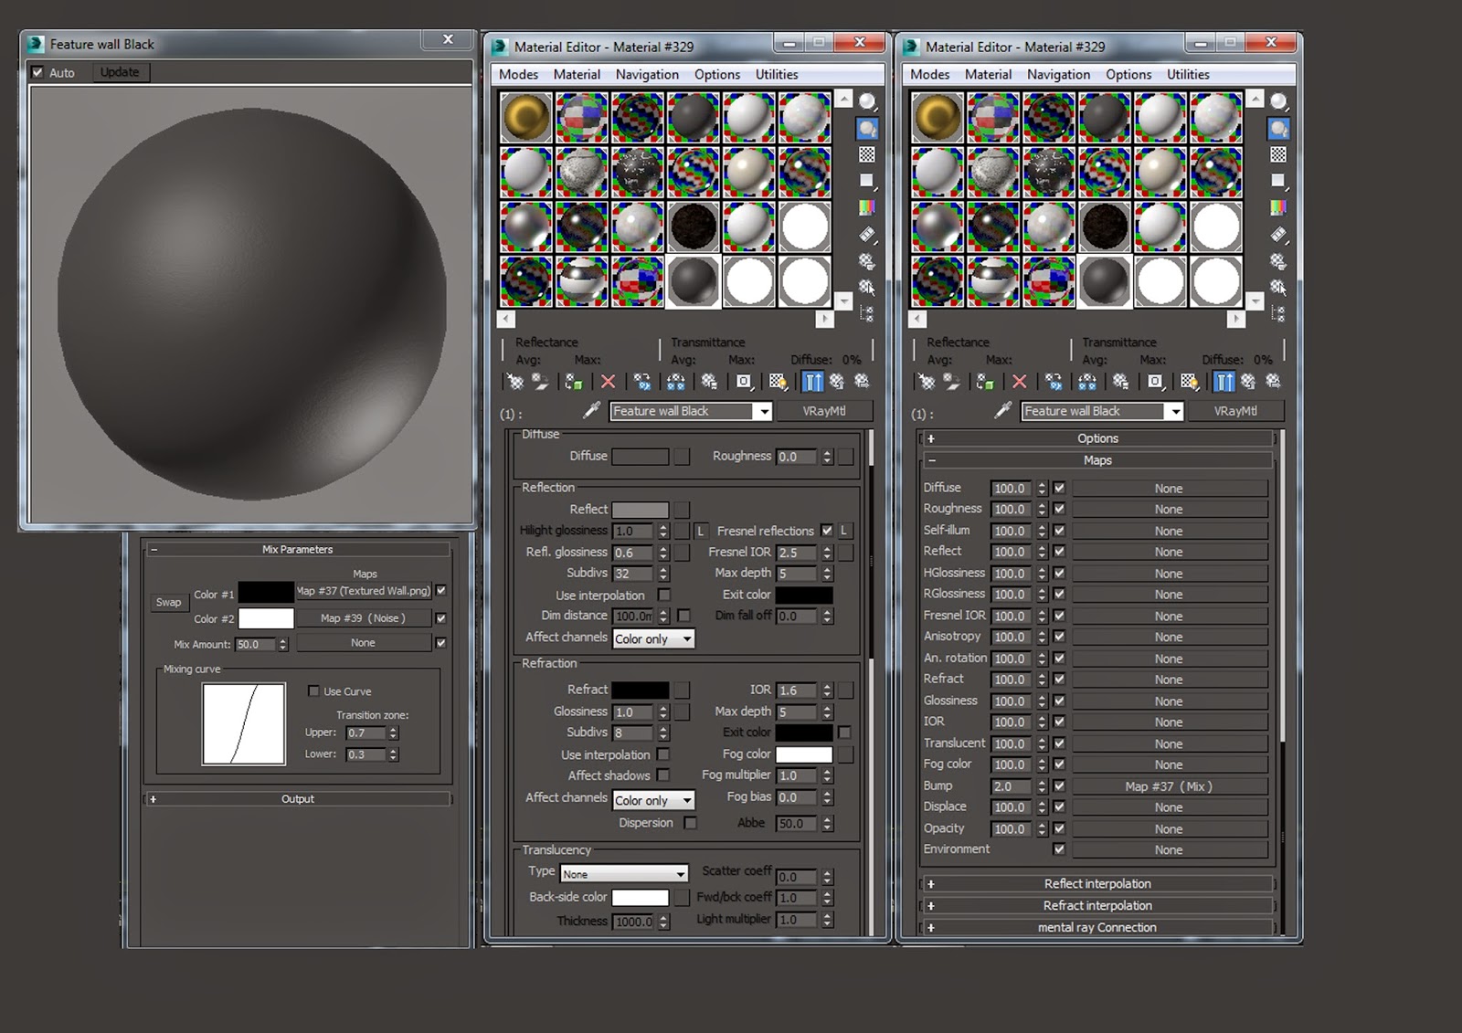Click the Put to Library icon
Screen dimensions: 1462x1033
pos(710,382)
